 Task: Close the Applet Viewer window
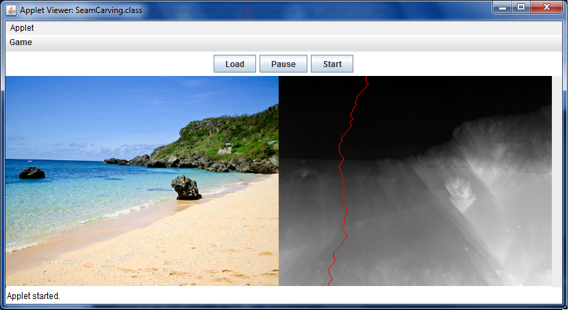[x=546, y=7]
